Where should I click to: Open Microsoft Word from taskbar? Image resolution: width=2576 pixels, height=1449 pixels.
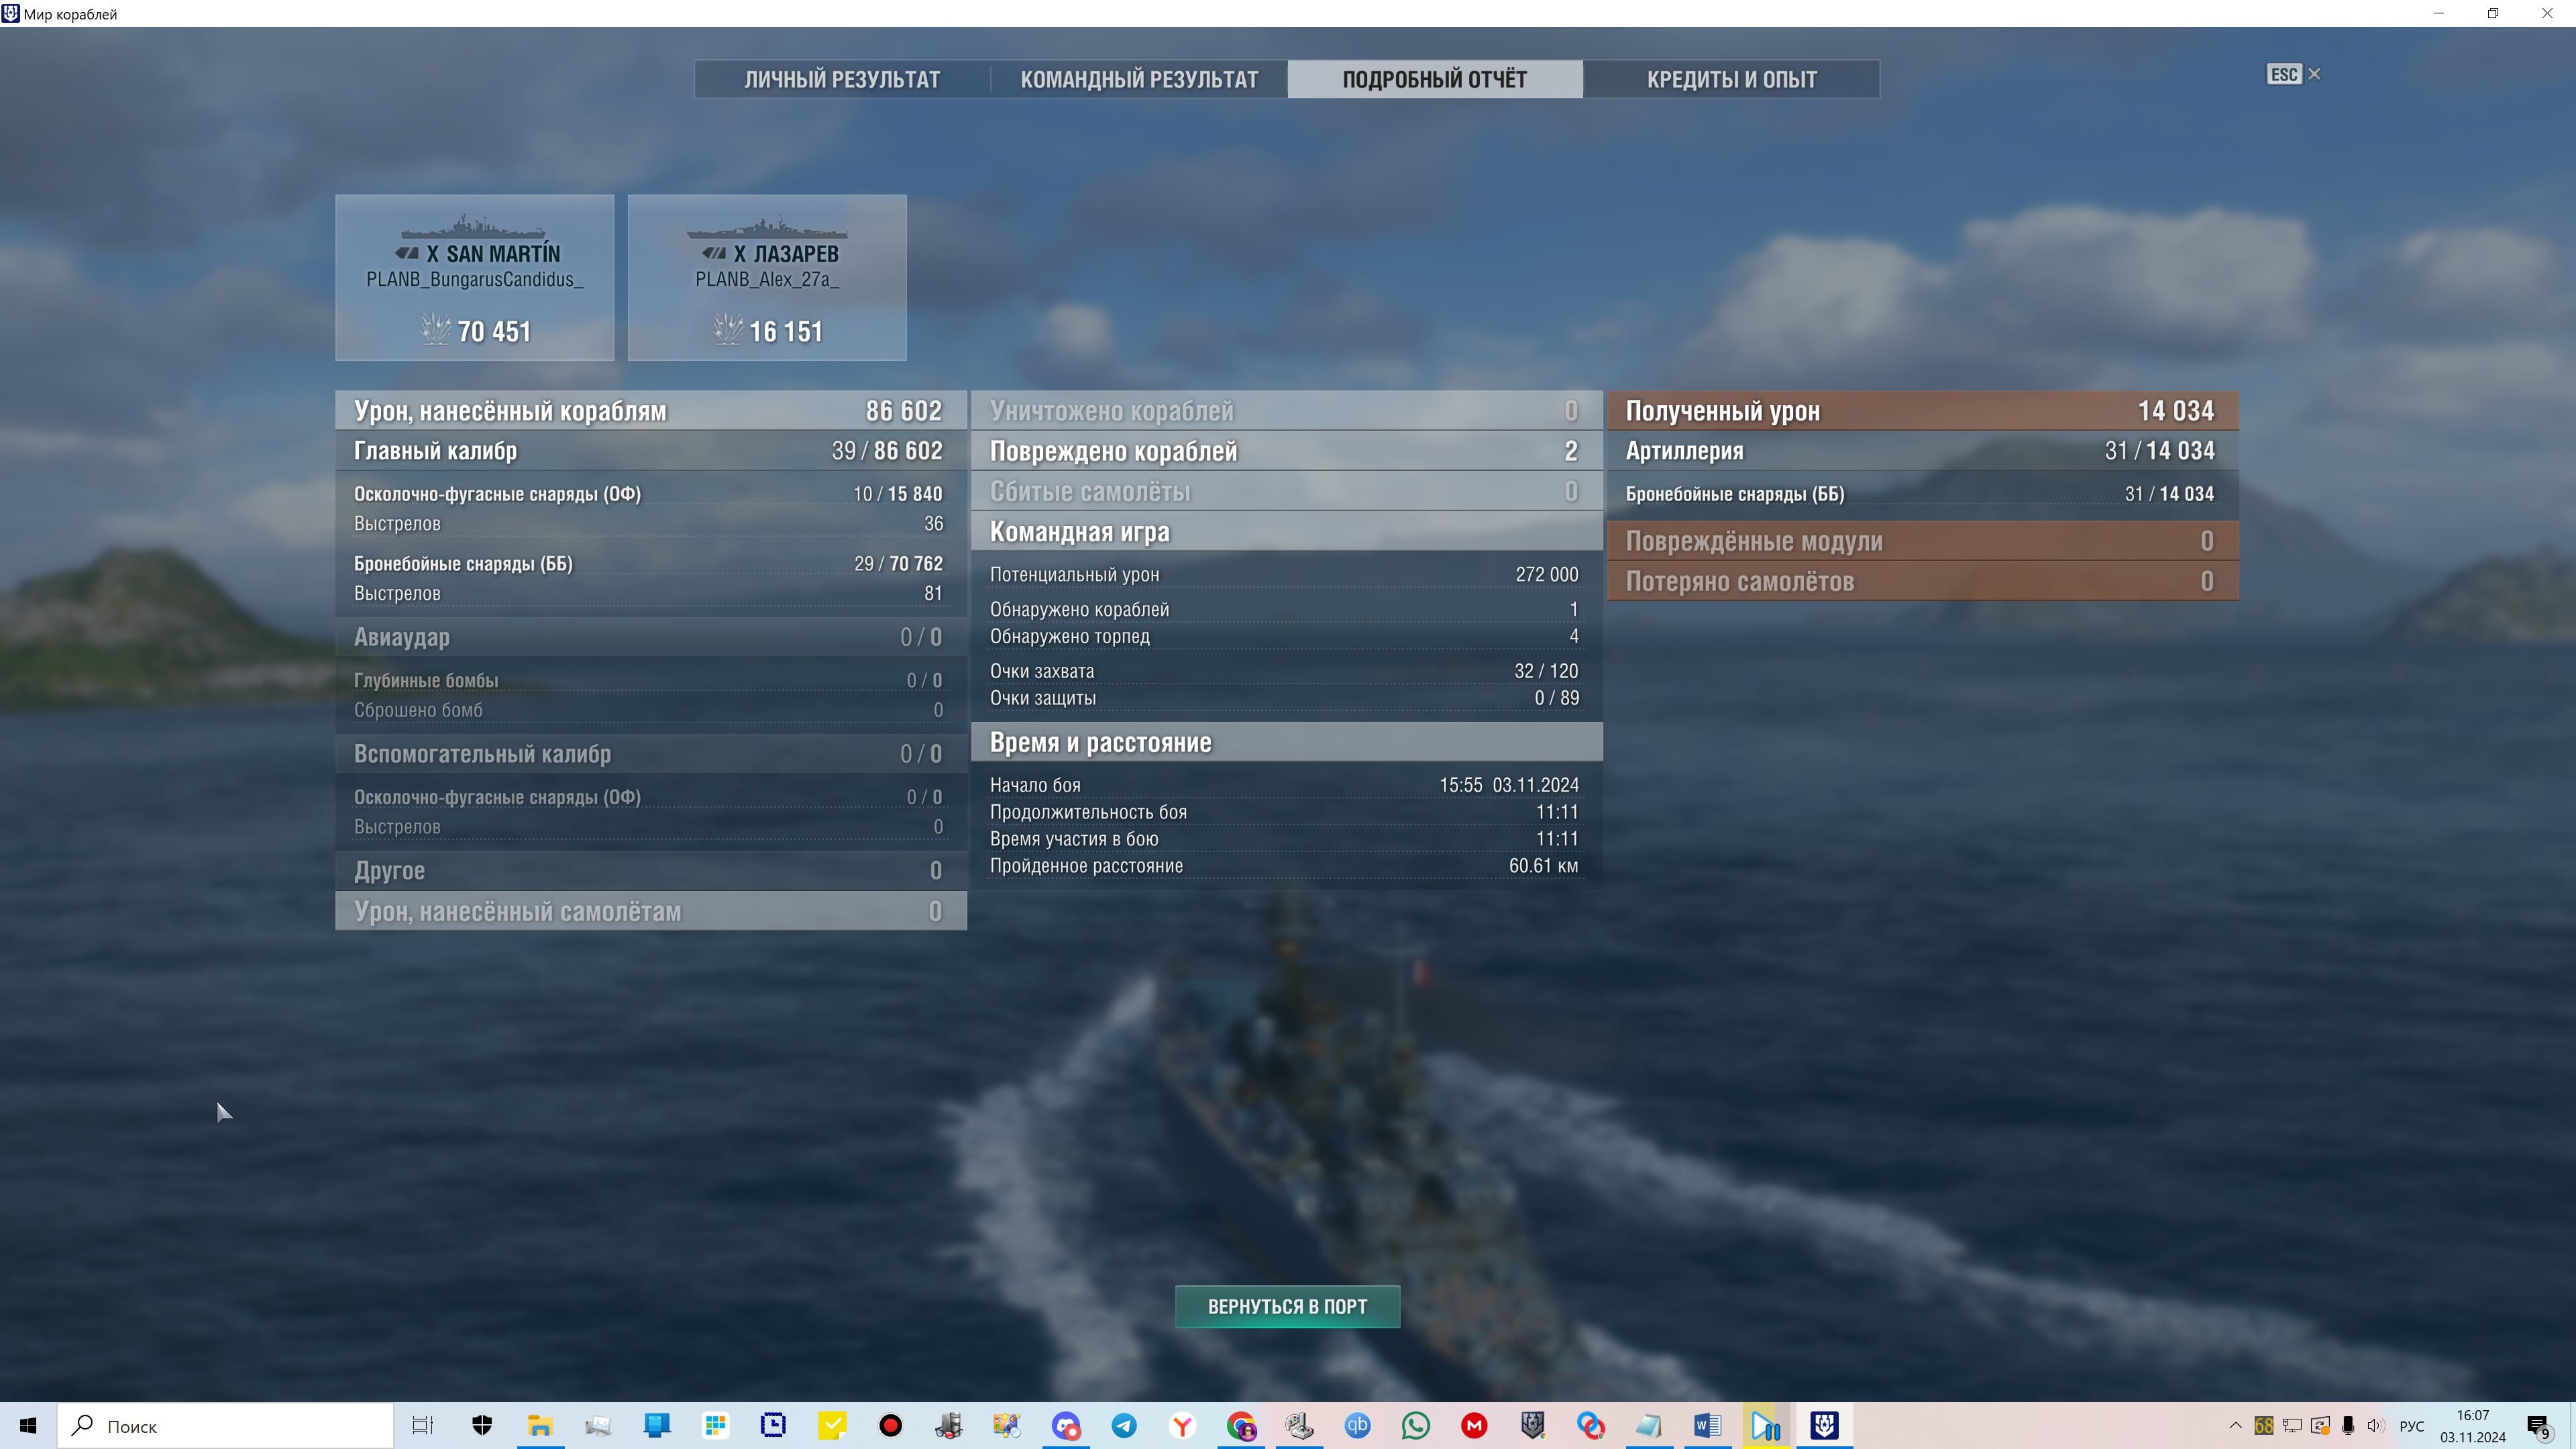[x=1708, y=1426]
